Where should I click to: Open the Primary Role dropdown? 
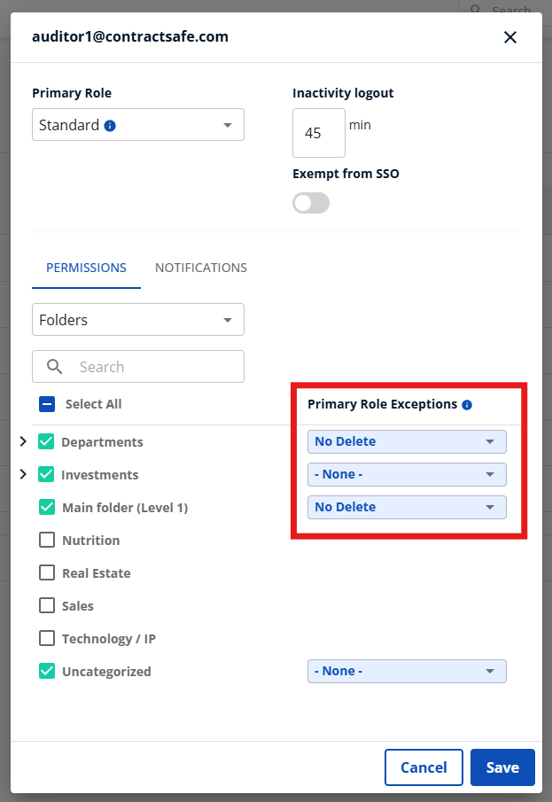(138, 125)
